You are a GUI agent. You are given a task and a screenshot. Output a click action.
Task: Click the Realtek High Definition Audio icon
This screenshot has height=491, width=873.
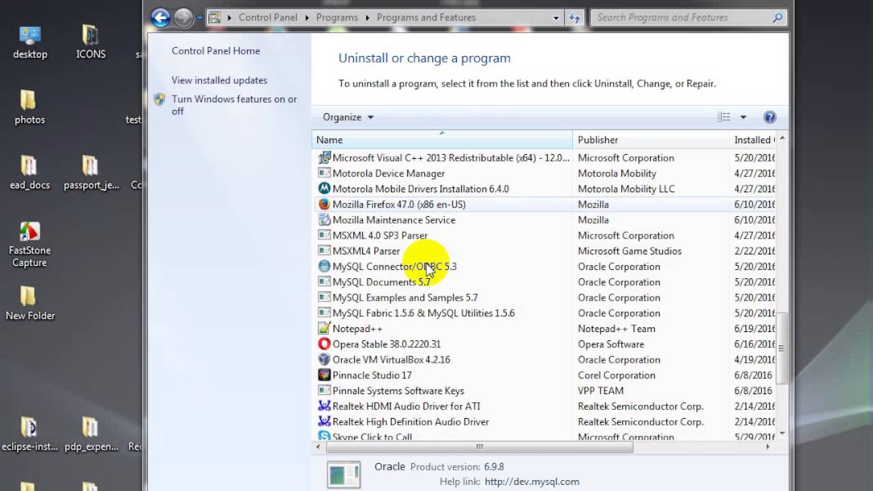[325, 421]
